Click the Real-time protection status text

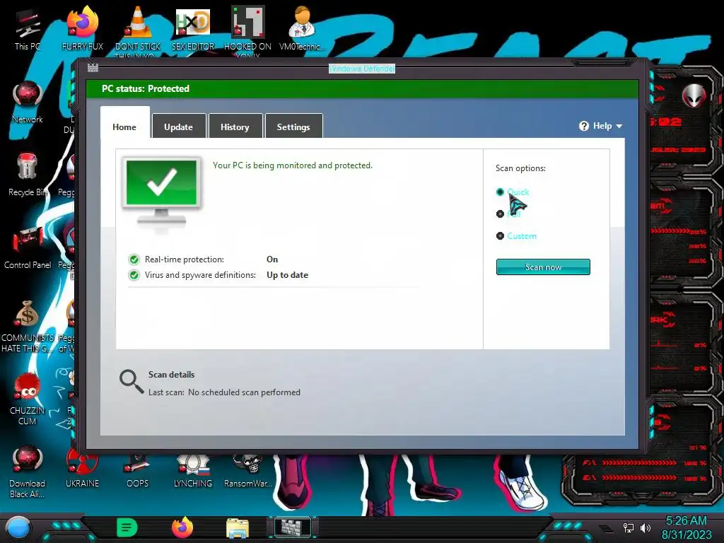coord(185,259)
